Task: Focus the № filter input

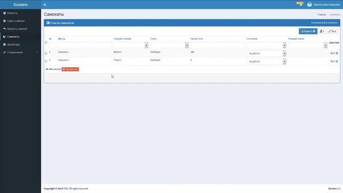Action: point(53,45)
